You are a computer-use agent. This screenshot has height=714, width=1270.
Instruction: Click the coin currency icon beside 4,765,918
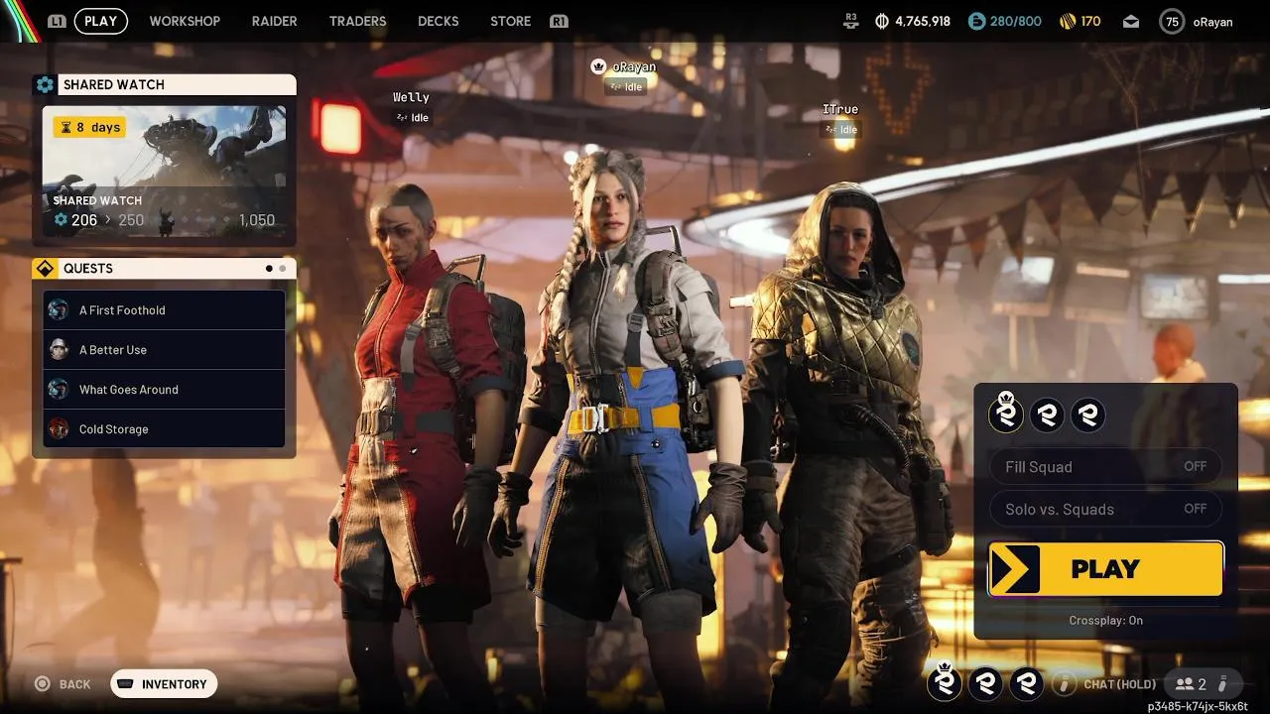click(x=882, y=21)
